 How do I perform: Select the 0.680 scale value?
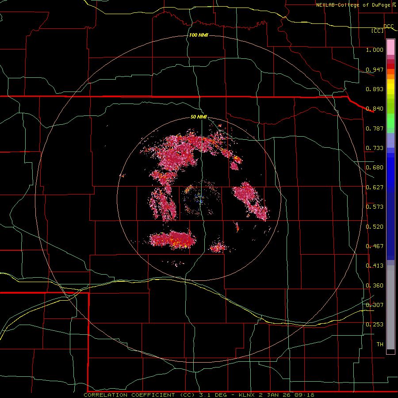coord(375,168)
